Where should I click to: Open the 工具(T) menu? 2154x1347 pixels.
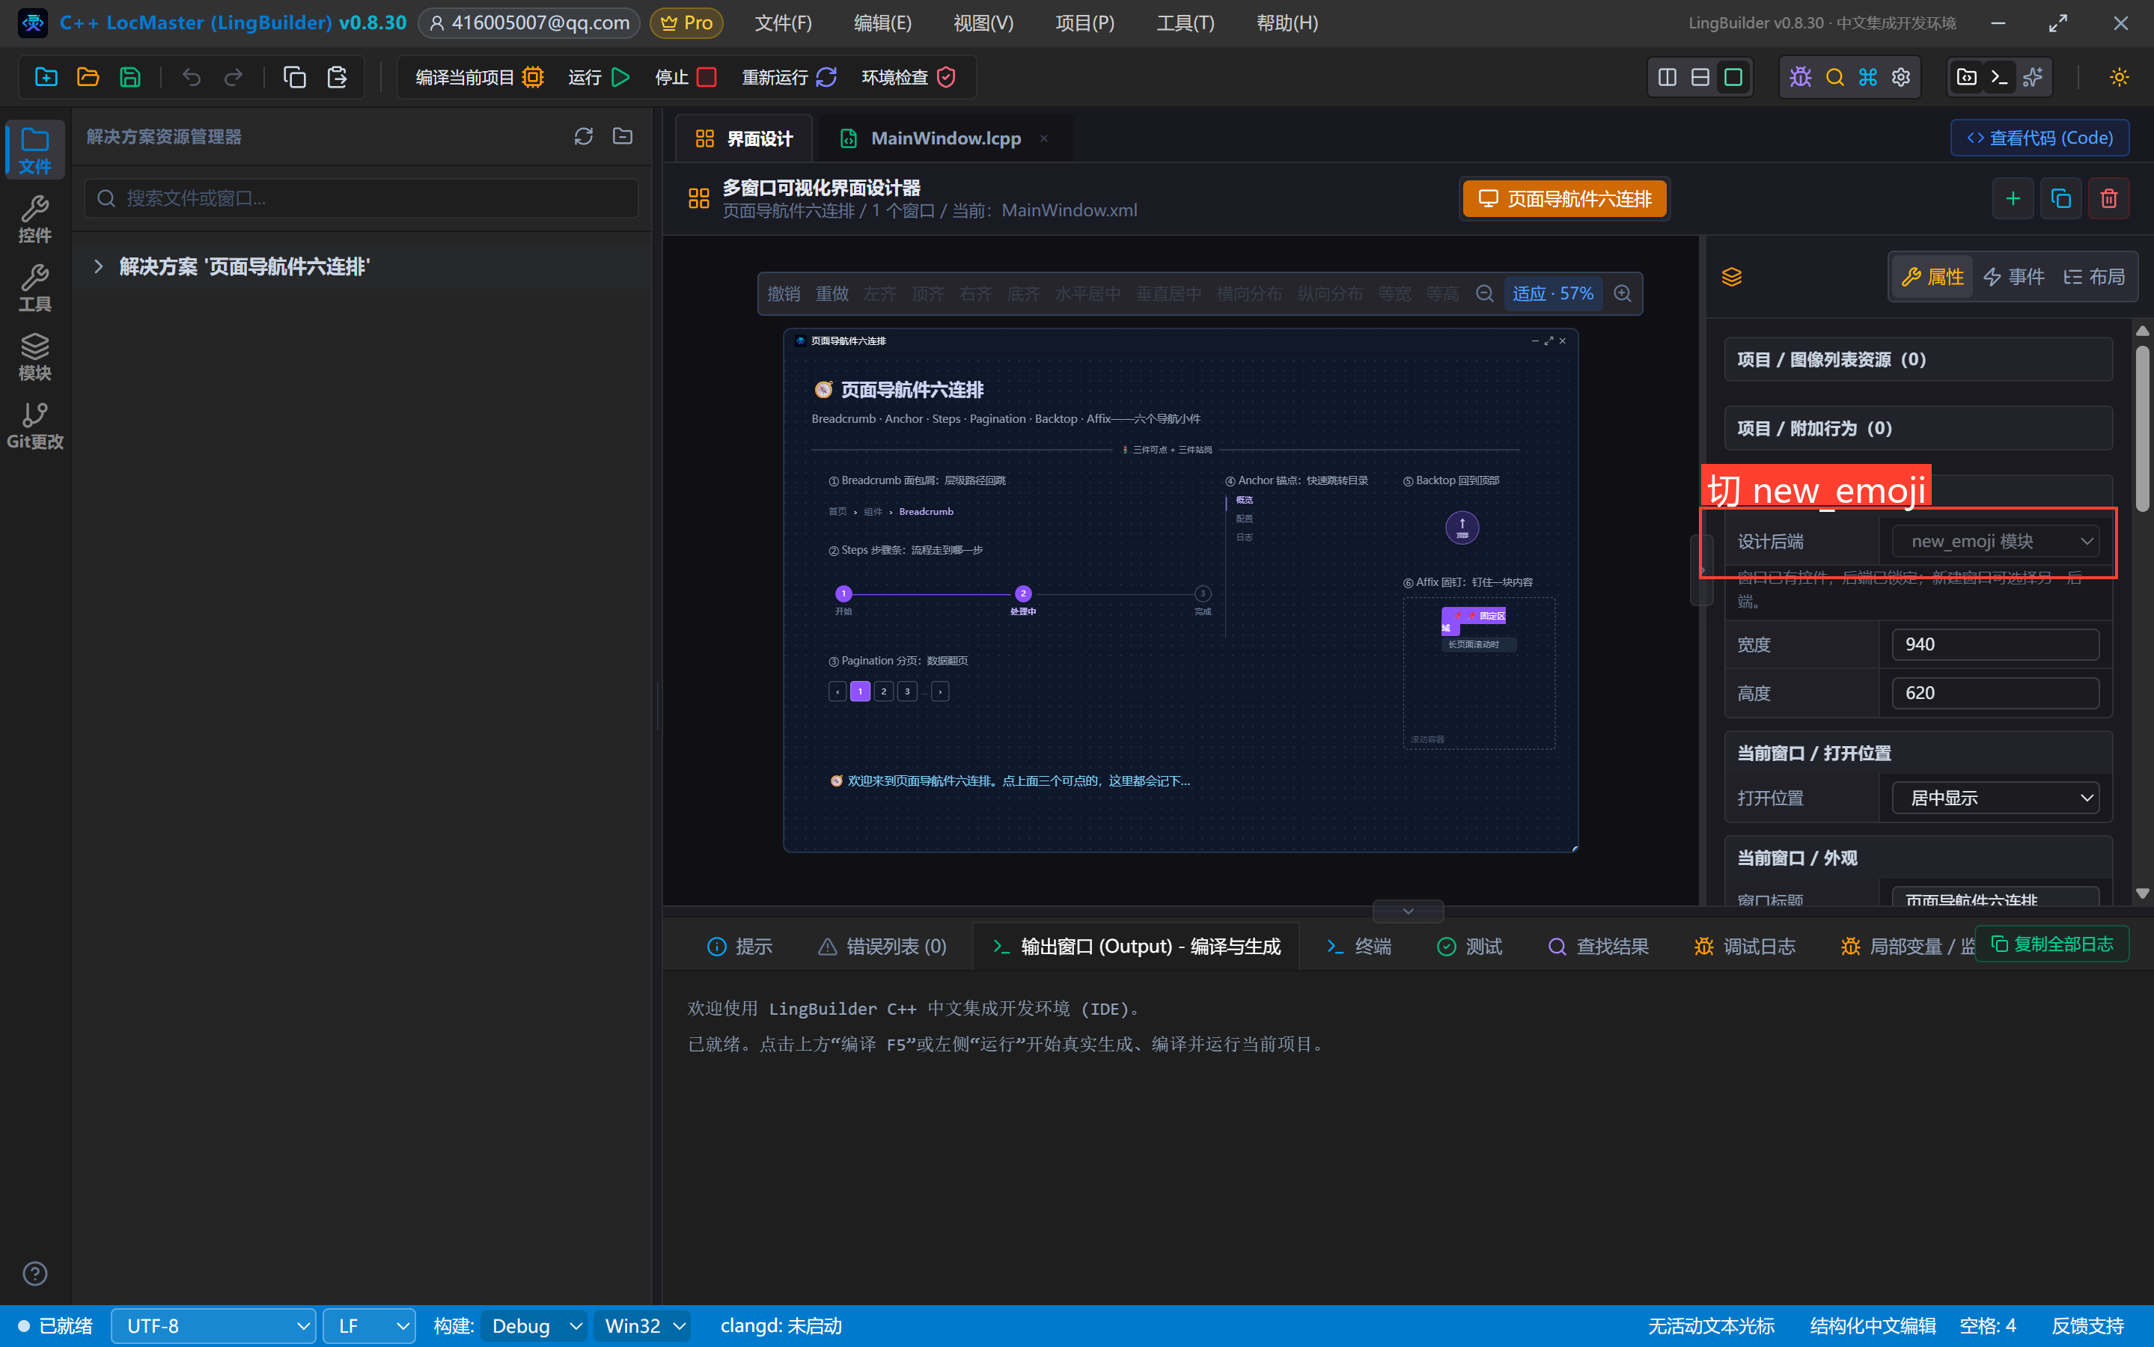pyautogui.click(x=1185, y=23)
